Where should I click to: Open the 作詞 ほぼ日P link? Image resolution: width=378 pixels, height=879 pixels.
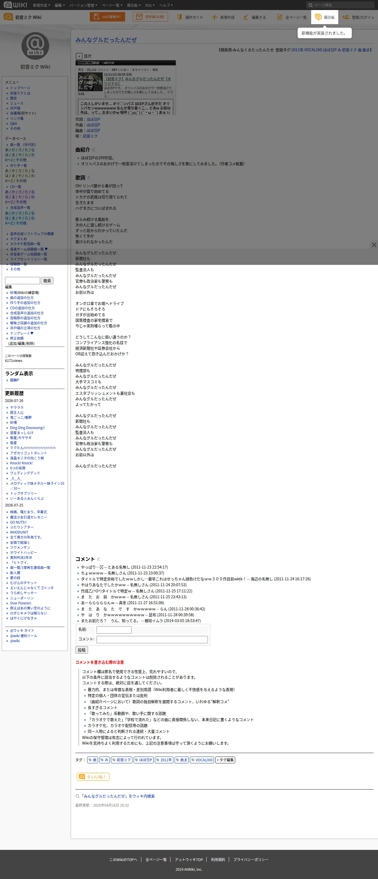(x=93, y=119)
